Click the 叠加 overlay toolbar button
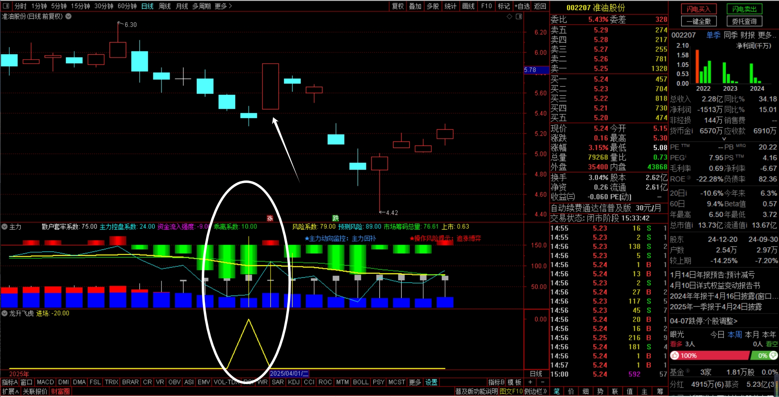 tap(415, 6)
